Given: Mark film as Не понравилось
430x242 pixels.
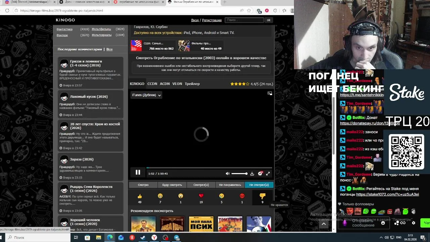Looking at the screenshot, I should pyautogui.click(x=230, y=185).
